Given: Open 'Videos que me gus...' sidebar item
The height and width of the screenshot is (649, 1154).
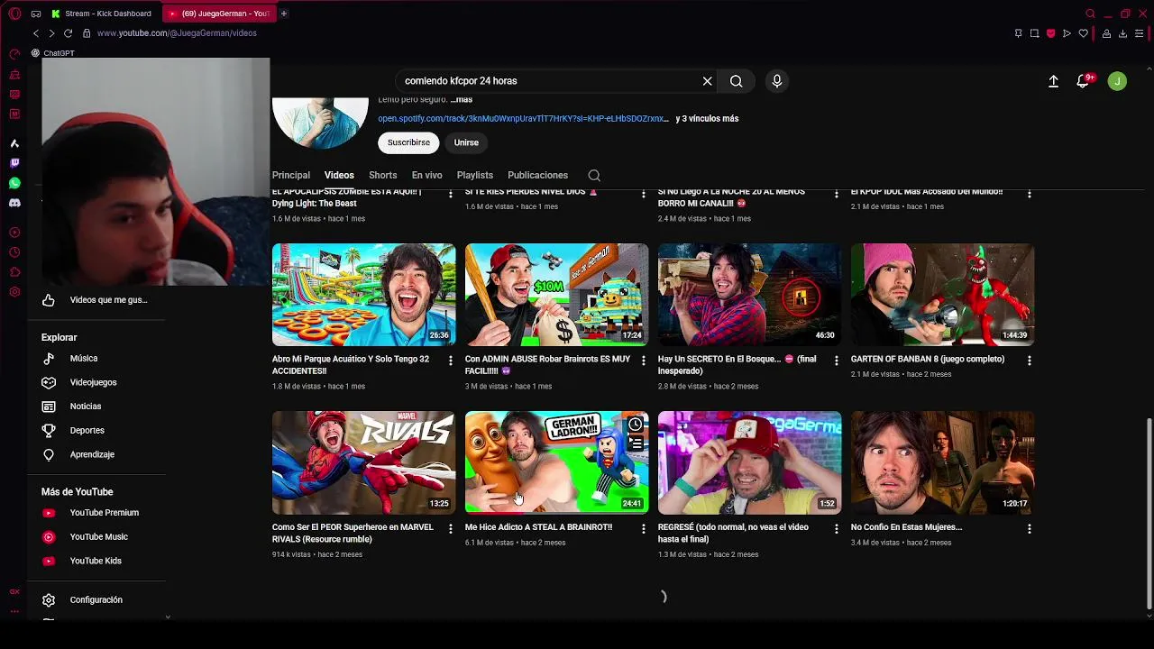Looking at the screenshot, I should point(95,300).
